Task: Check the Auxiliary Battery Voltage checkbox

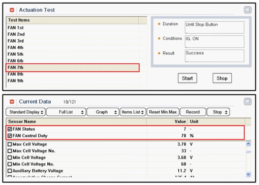Action: coord(10,171)
